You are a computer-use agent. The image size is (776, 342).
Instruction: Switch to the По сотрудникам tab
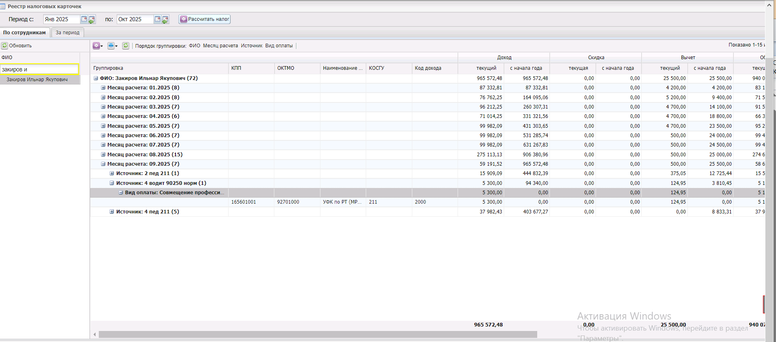[25, 33]
